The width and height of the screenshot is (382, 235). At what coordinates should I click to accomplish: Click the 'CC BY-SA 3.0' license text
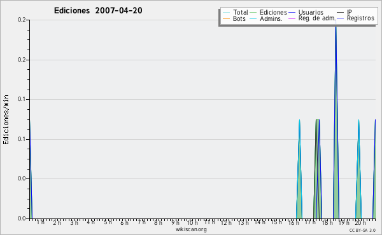pos(362,230)
